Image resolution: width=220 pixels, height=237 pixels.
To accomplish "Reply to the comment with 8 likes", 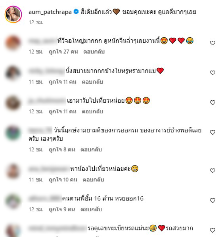I will click(91, 150).
